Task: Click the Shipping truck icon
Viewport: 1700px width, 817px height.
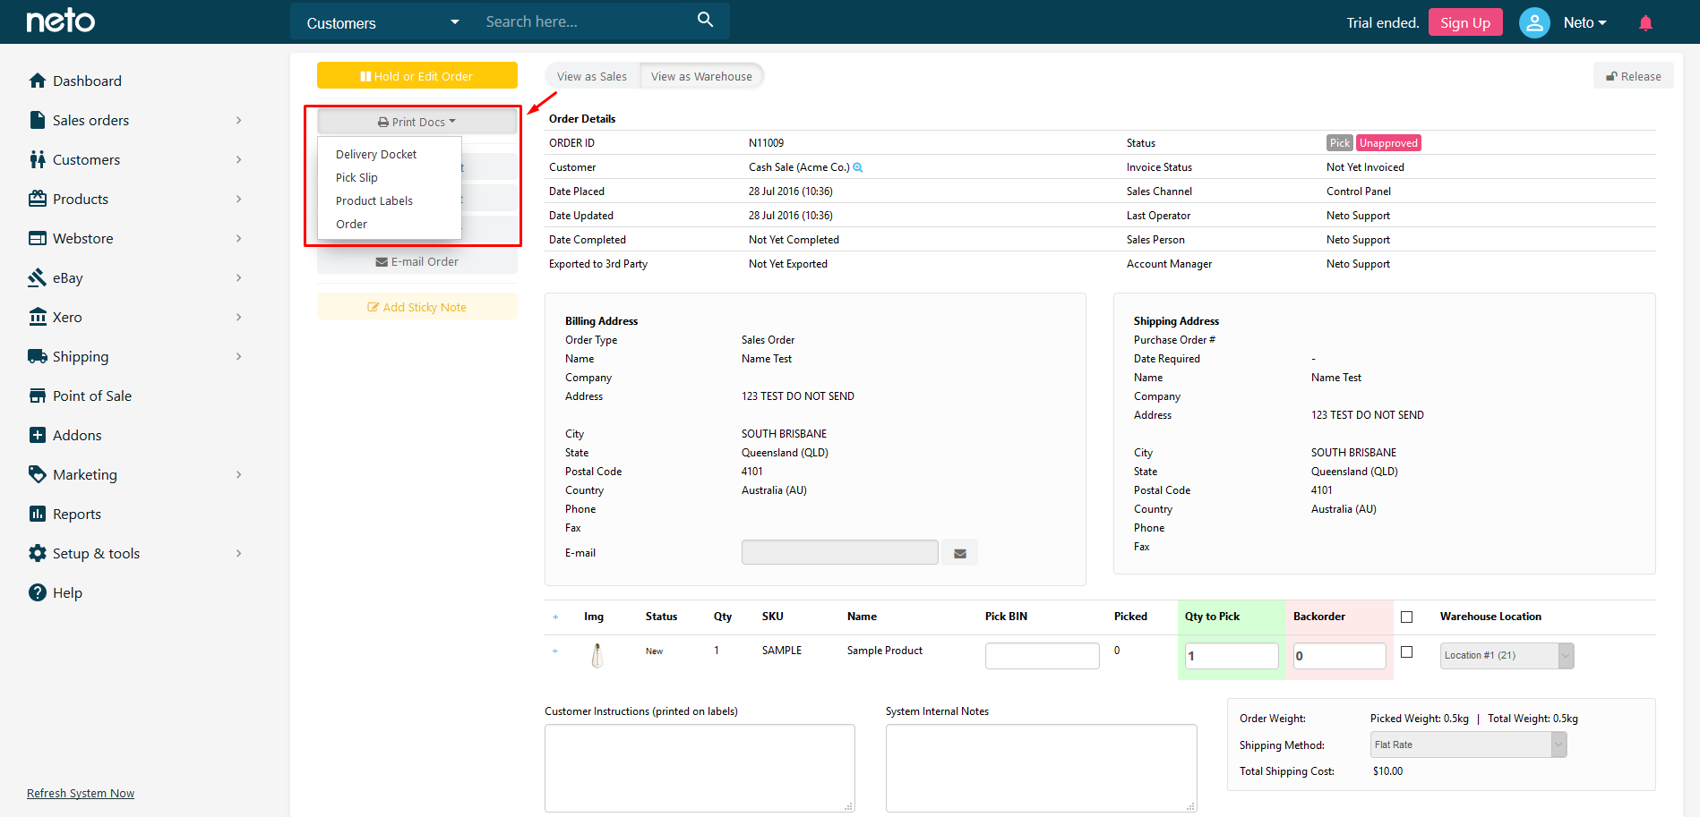Action: [x=38, y=356]
